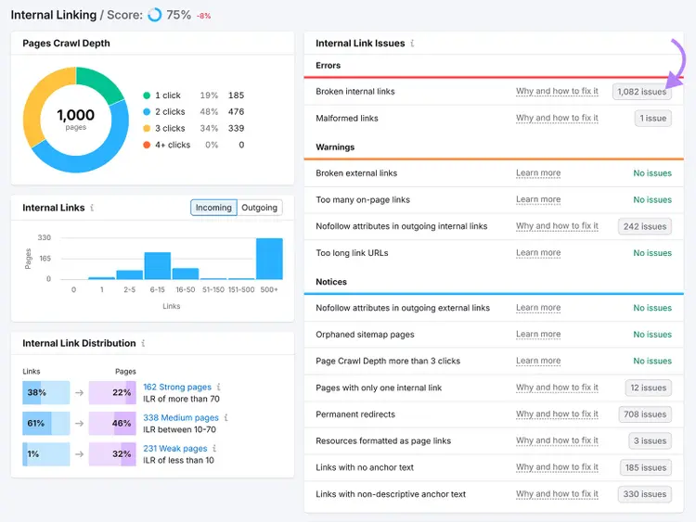Switch to the Outgoing links tab
This screenshot has height=522, width=696.
coord(259,208)
